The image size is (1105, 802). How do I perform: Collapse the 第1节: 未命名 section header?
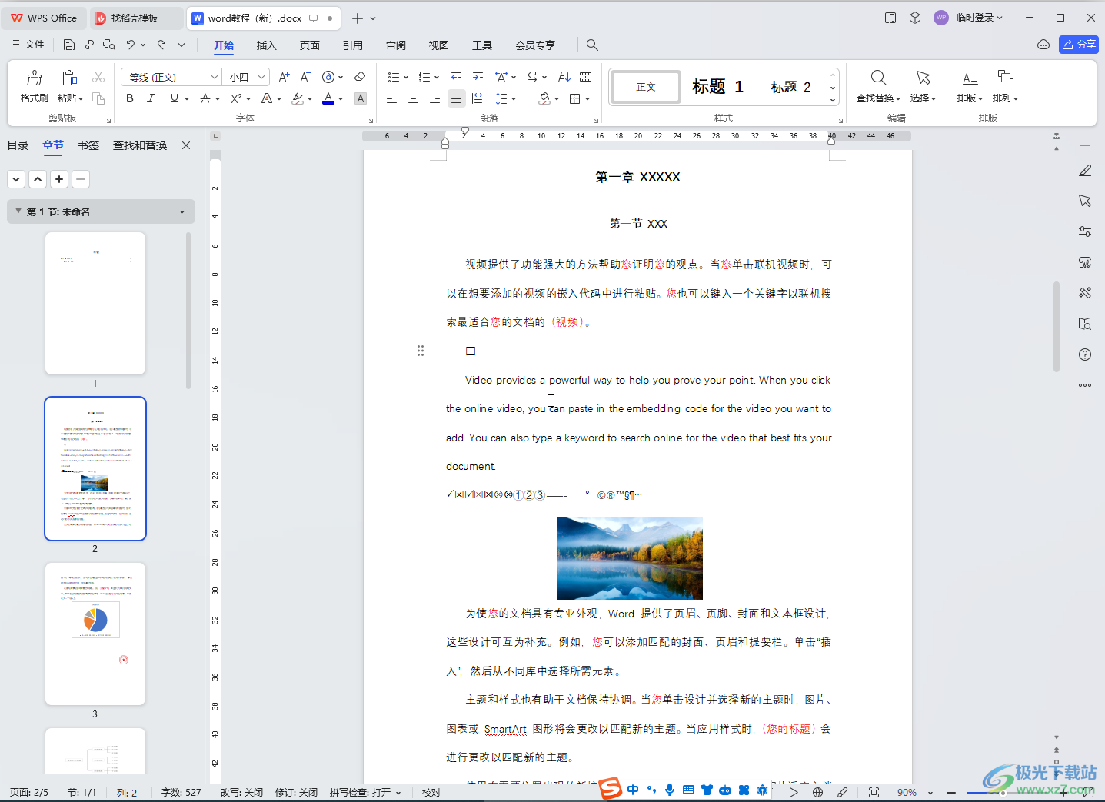click(x=17, y=211)
